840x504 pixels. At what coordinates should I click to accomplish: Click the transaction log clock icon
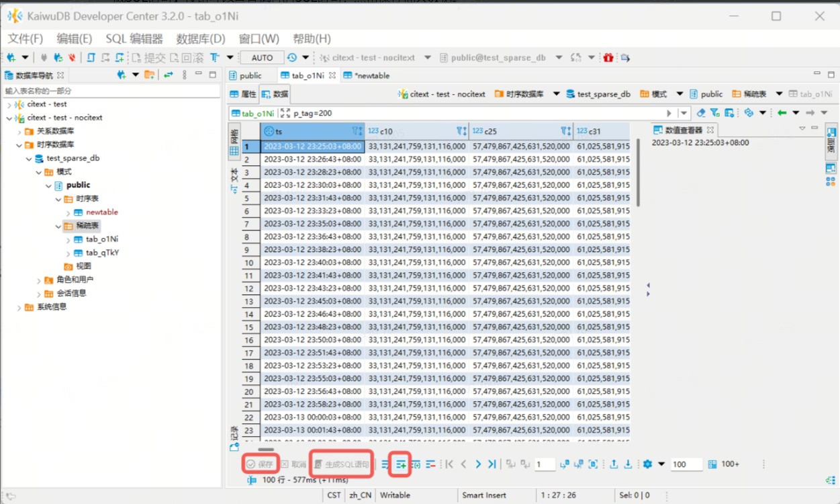pos(291,58)
